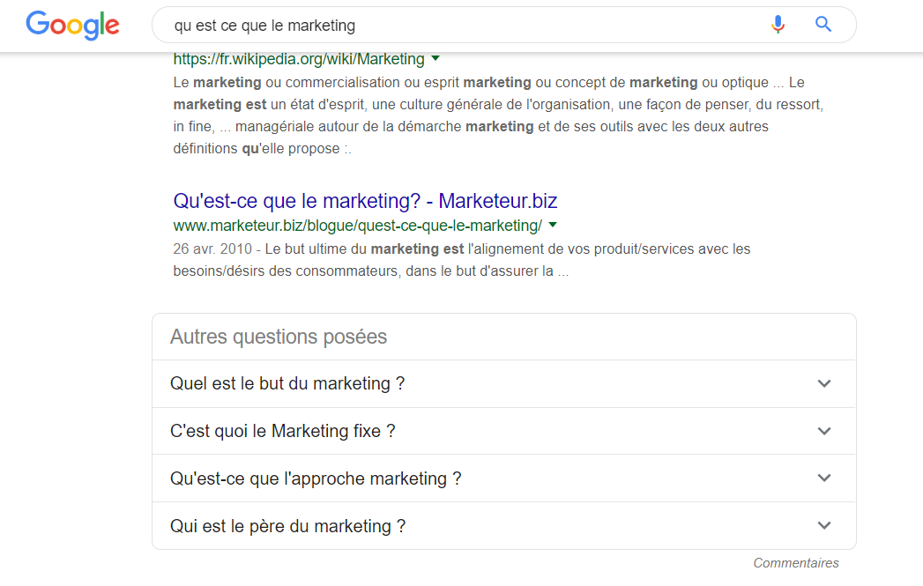The height and width of the screenshot is (586, 923).
Task: Click chevron on 'approche marketing' row
Action: click(824, 478)
